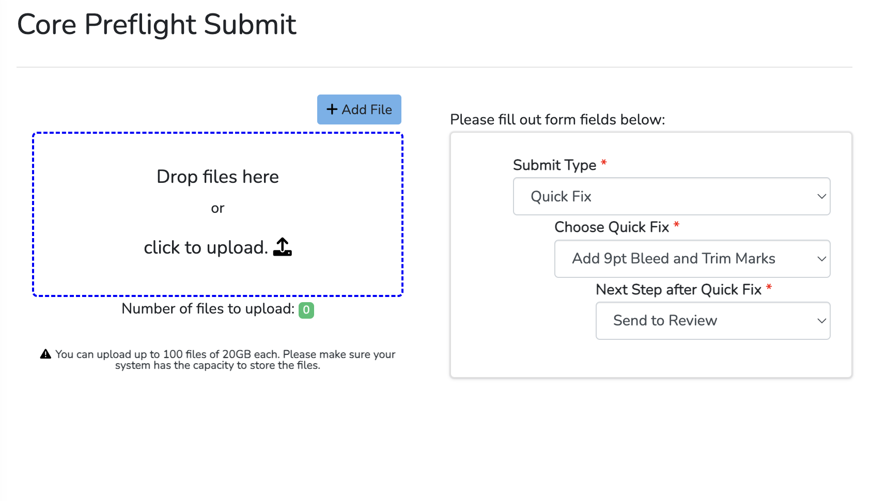
Task: Click the green file count badge
Action: click(306, 310)
